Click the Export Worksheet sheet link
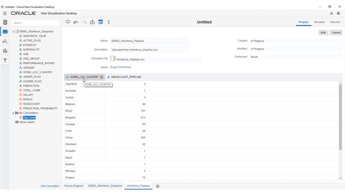This screenshot has height=194, width=345. tap(121, 67)
